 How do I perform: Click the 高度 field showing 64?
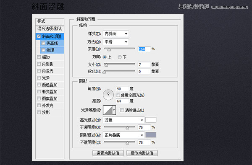tap(123, 101)
